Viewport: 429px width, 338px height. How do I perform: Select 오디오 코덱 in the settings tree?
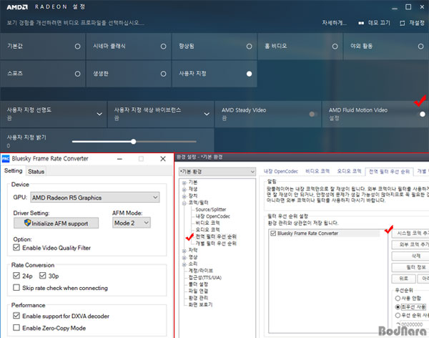207,230
